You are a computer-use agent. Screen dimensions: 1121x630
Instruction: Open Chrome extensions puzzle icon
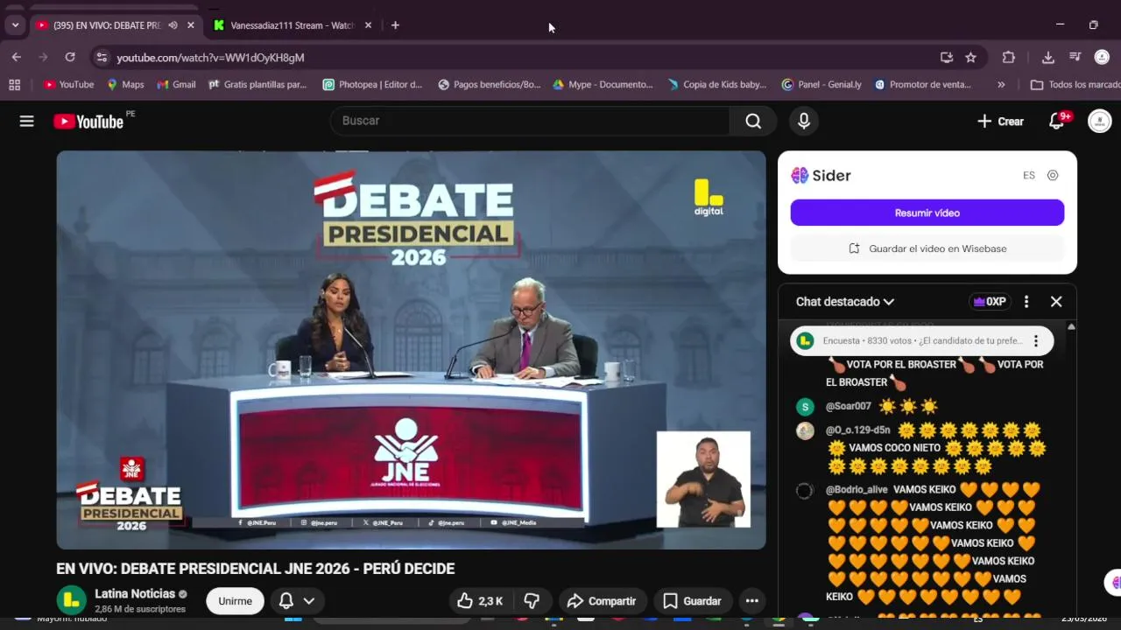[x=1008, y=58]
